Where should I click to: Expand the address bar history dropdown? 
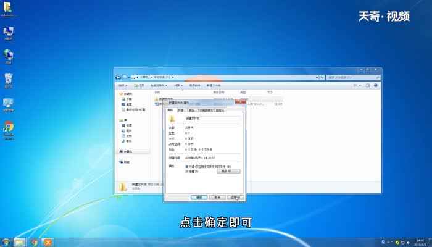[317, 77]
